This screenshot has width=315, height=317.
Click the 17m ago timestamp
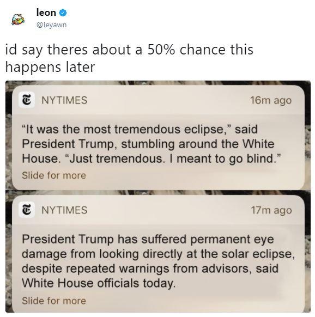click(271, 210)
